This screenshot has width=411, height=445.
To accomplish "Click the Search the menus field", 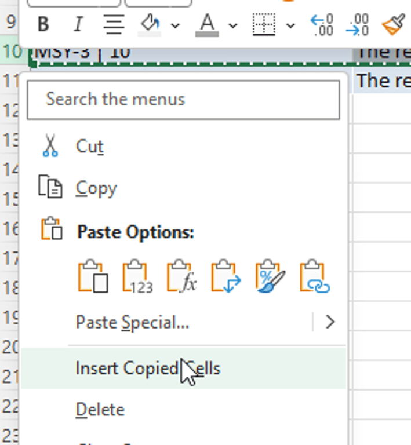I will click(x=183, y=99).
